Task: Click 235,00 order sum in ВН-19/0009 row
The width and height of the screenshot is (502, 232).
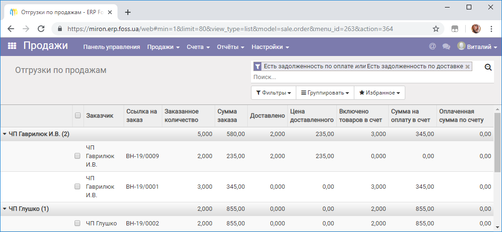Action: (x=235, y=156)
